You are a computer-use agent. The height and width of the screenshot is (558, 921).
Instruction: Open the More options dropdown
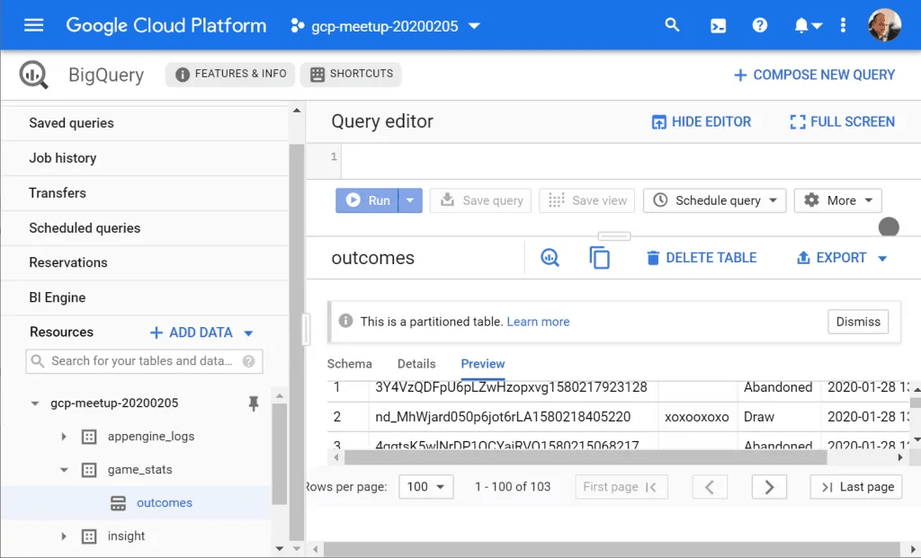[837, 200]
